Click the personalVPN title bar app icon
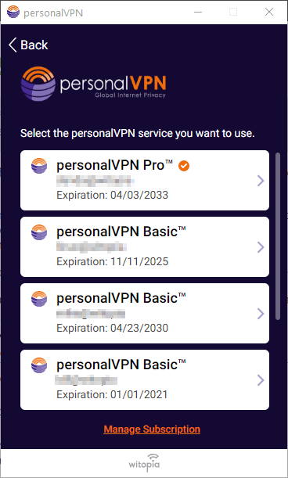Screen dimensions: 288x478 pyautogui.click(x=13, y=13)
